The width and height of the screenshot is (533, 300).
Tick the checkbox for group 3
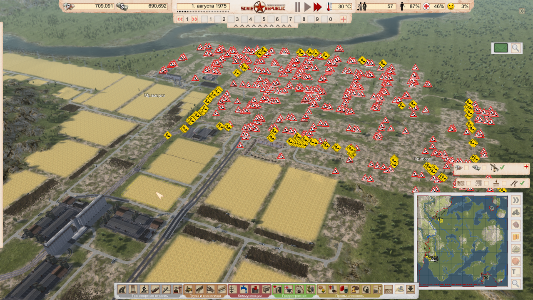tap(231, 19)
